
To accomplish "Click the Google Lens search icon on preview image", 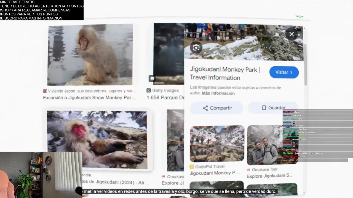I will tap(196, 48).
